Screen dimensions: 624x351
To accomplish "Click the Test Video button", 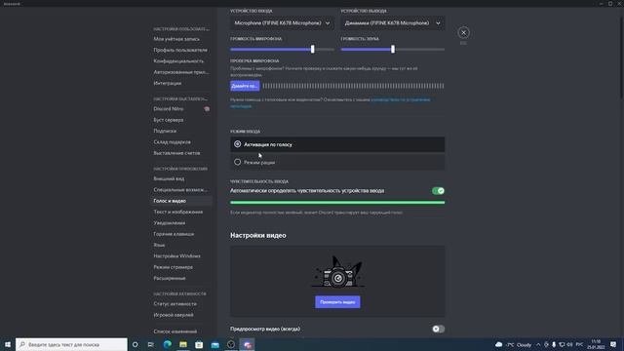I will tap(337, 302).
